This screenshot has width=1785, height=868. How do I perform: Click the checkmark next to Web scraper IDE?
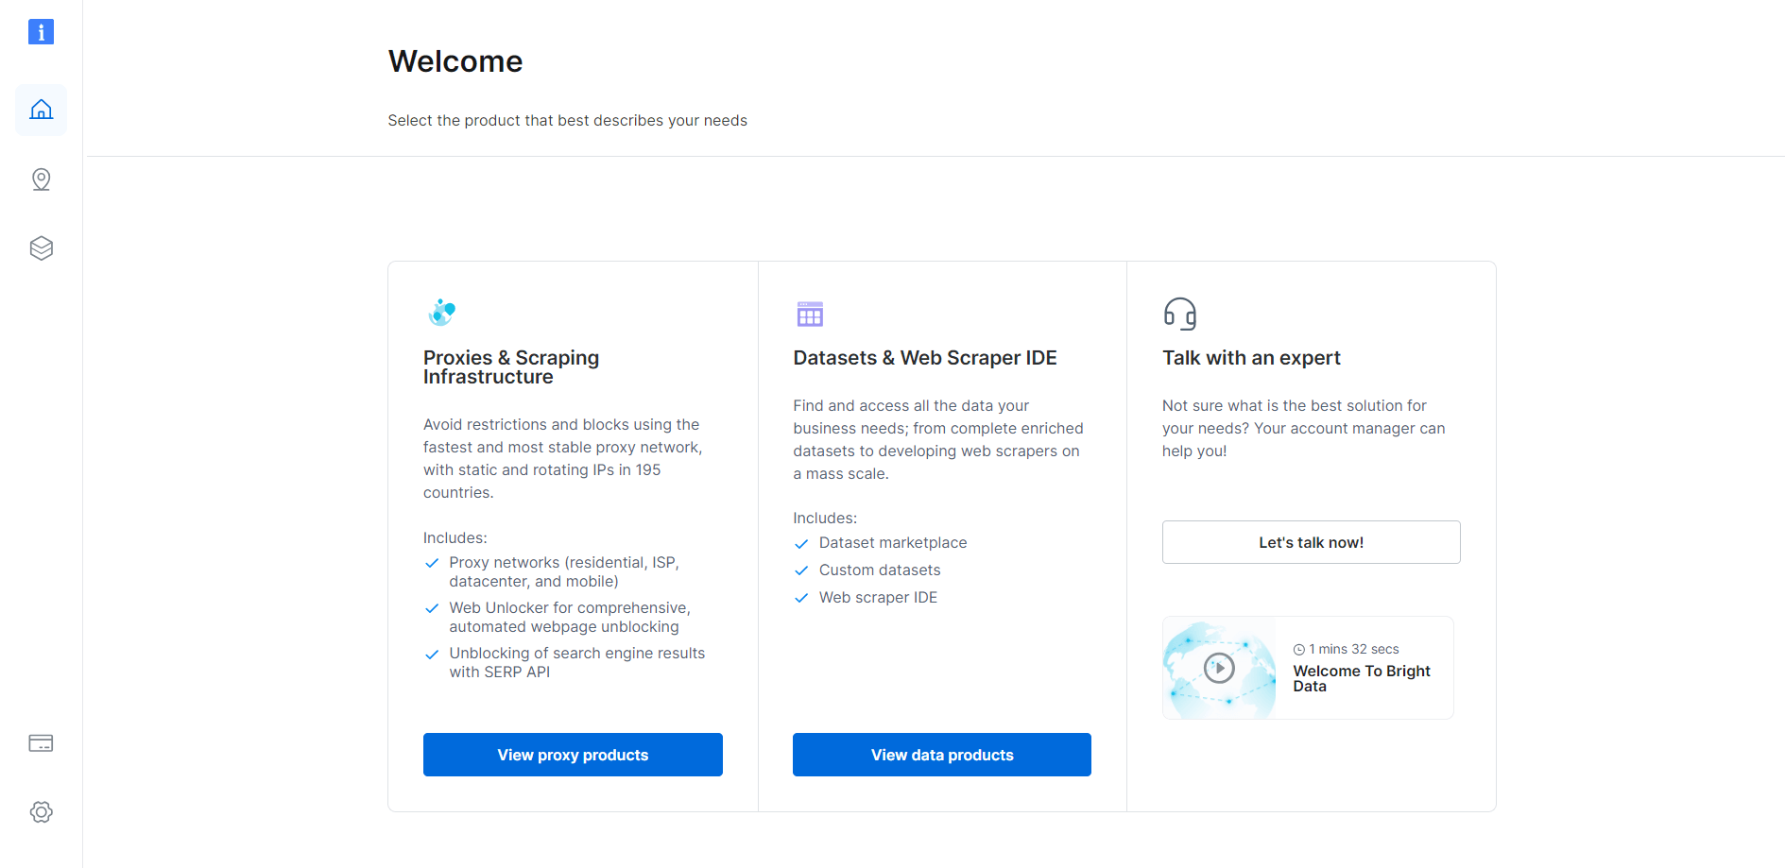pos(801,598)
